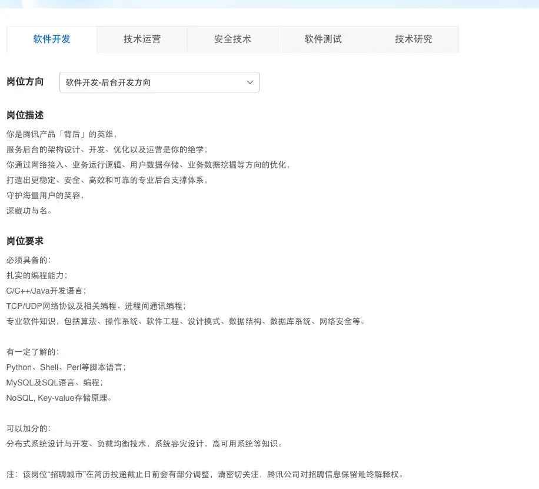
Task: Switch to the 技术运营 tab
Action: [x=142, y=39]
